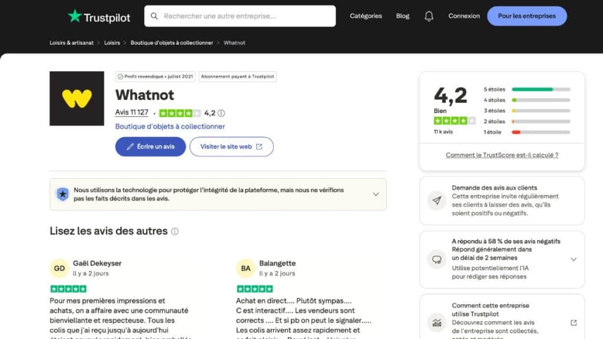The image size is (603, 339).
Task: Filter by 5 étoiles rating bar
Action: (526, 89)
